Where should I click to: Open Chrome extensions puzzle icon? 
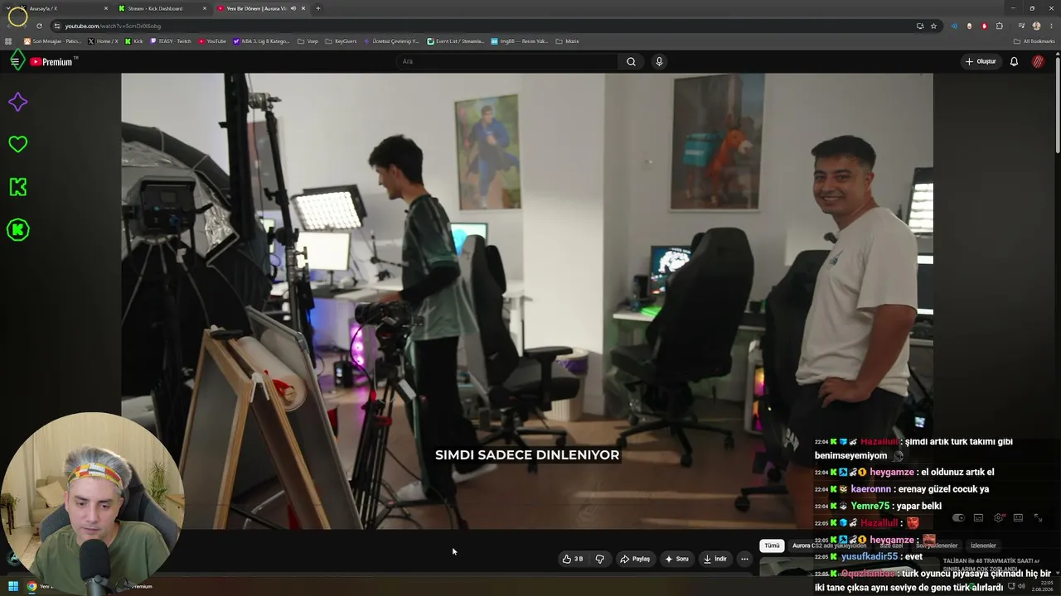pyautogui.click(x=1000, y=26)
